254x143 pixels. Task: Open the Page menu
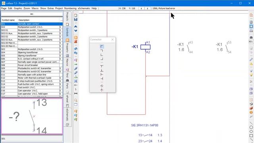coord(4,8)
